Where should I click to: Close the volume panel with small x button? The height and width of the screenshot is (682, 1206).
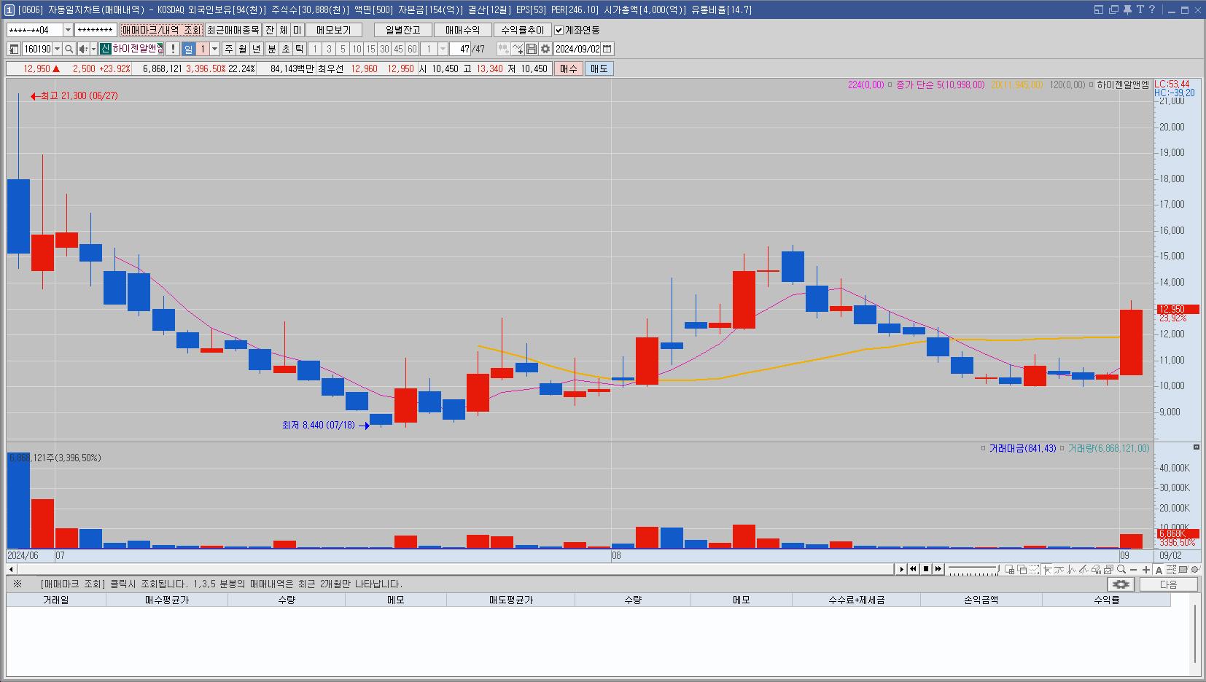pyautogui.click(x=1196, y=447)
